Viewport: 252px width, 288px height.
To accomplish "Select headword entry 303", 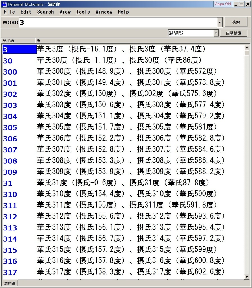I will [x=10, y=105].
